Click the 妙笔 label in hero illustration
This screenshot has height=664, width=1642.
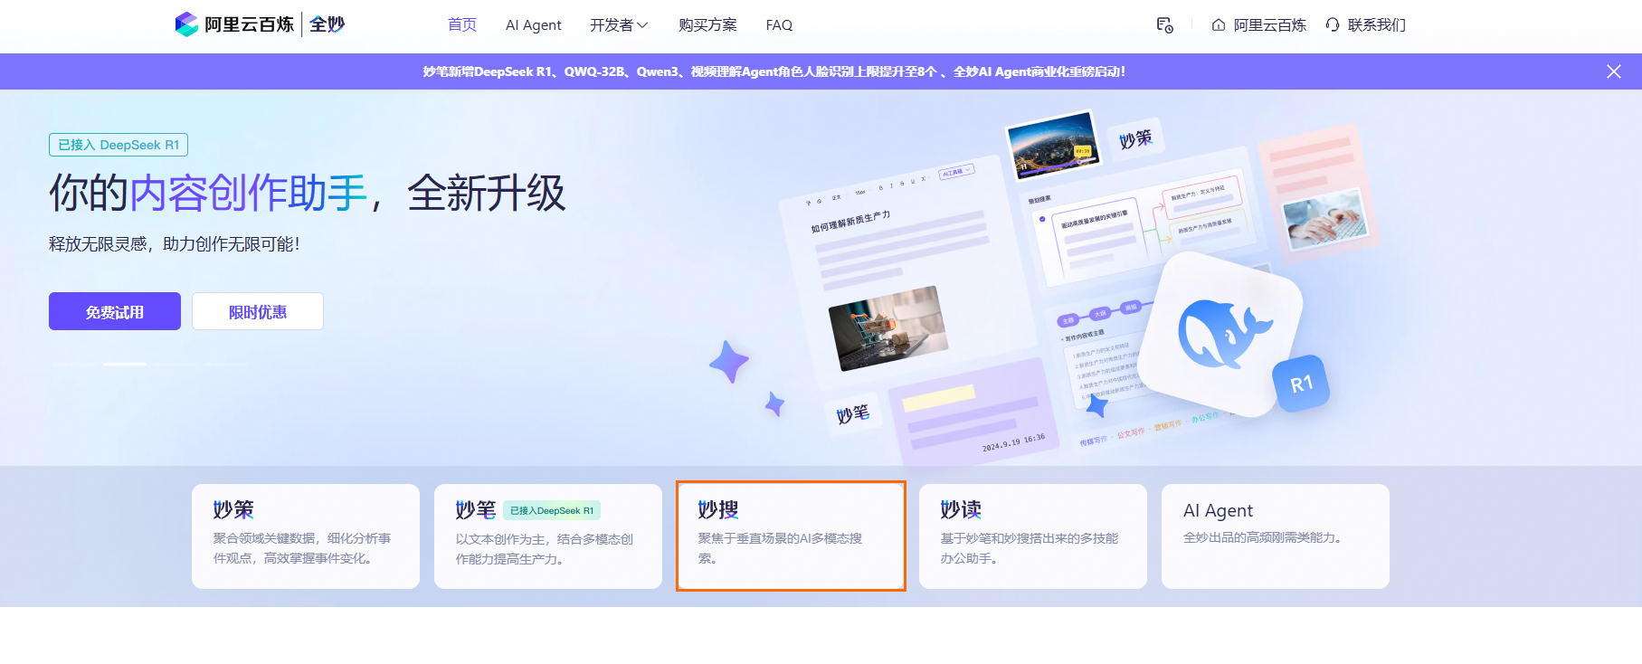point(852,414)
